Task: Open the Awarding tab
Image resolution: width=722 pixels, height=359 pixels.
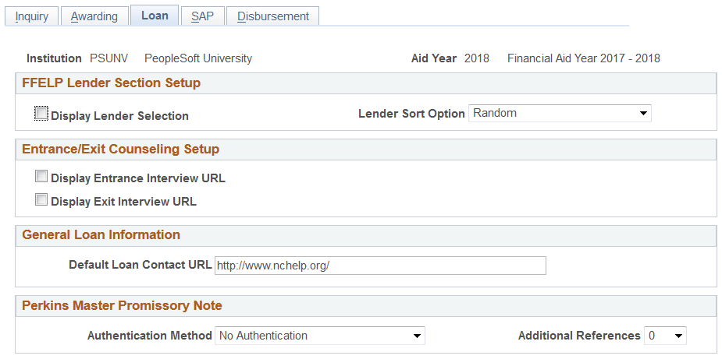Action: coord(94,16)
